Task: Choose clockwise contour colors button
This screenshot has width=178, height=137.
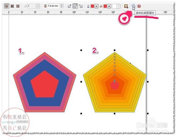Action: (x=75, y=6)
